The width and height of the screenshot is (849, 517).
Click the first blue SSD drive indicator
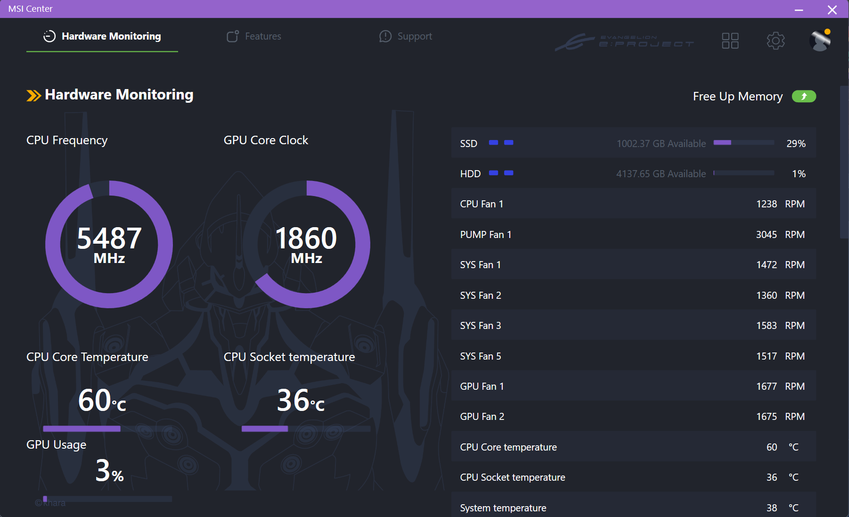click(x=493, y=142)
